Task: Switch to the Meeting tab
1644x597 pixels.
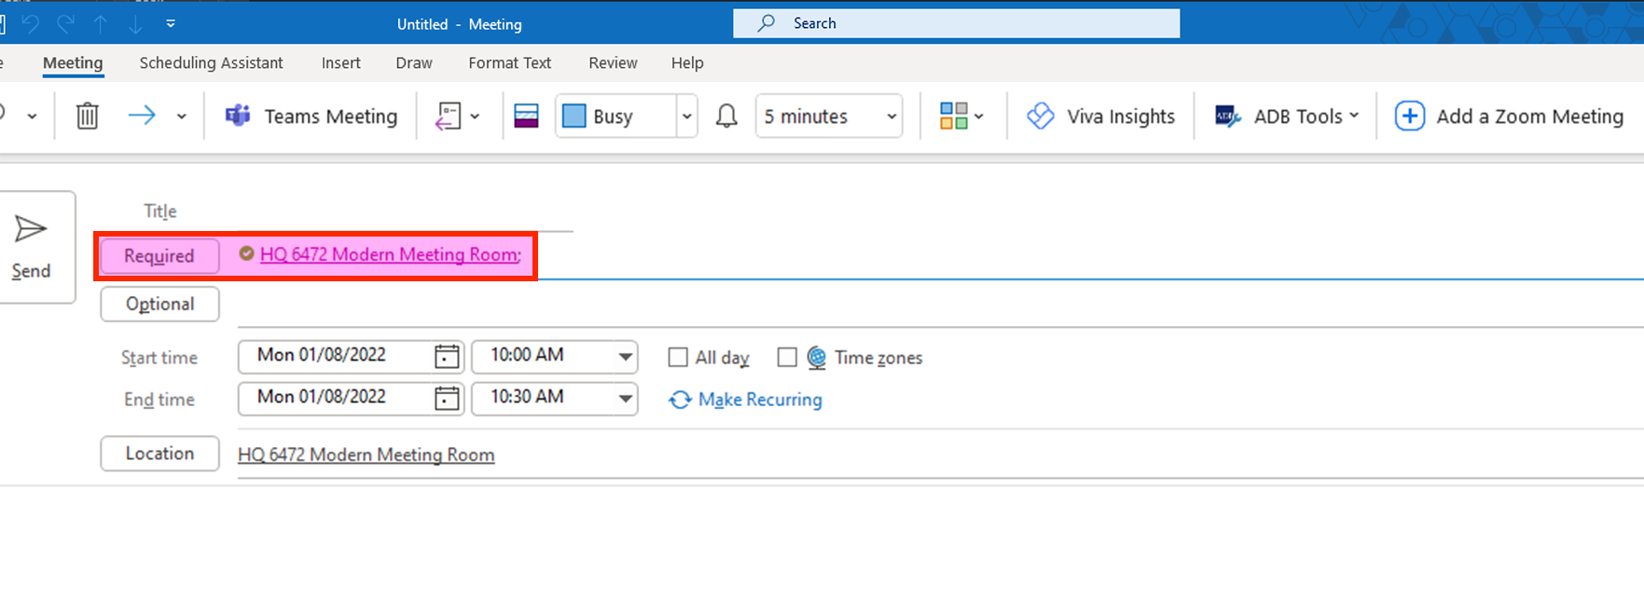Action: pyautogui.click(x=73, y=62)
